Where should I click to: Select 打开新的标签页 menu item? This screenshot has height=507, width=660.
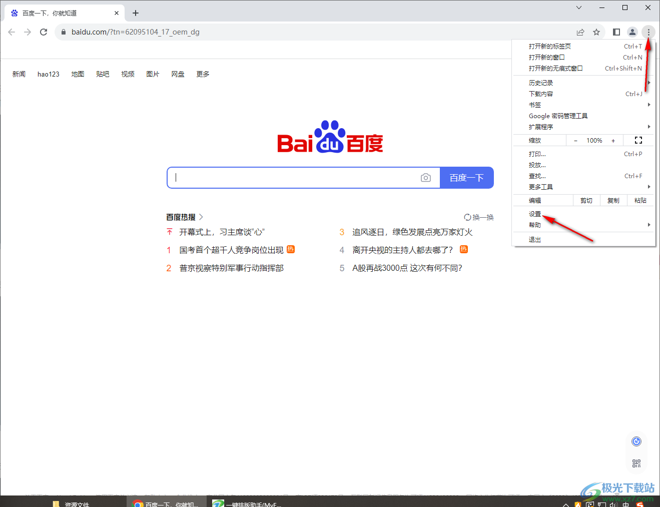pyautogui.click(x=584, y=46)
